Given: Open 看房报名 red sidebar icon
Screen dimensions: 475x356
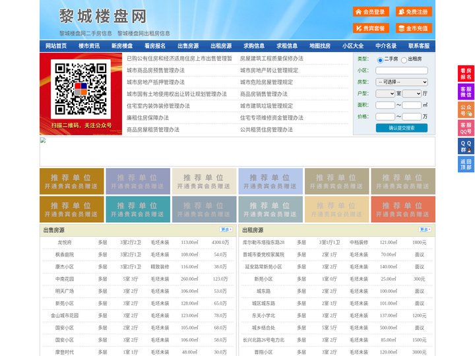Looking at the screenshot, I should click(466, 74).
